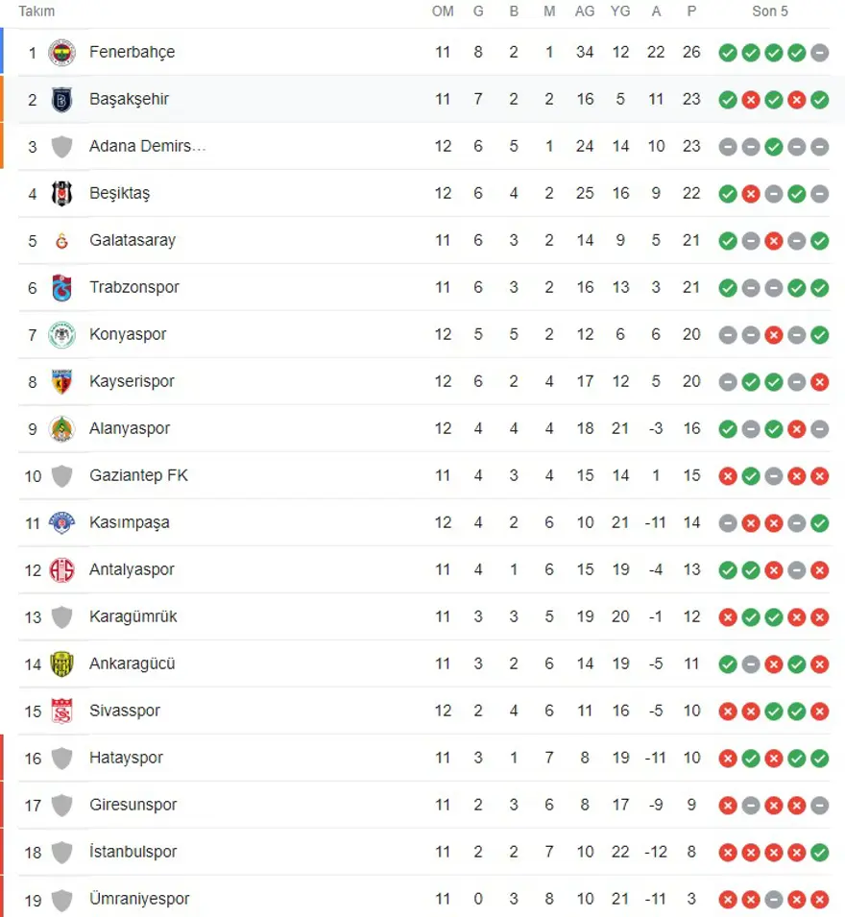Click the Ankaragücü club crest
The width and height of the screenshot is (845, 917).
point(61,664)
